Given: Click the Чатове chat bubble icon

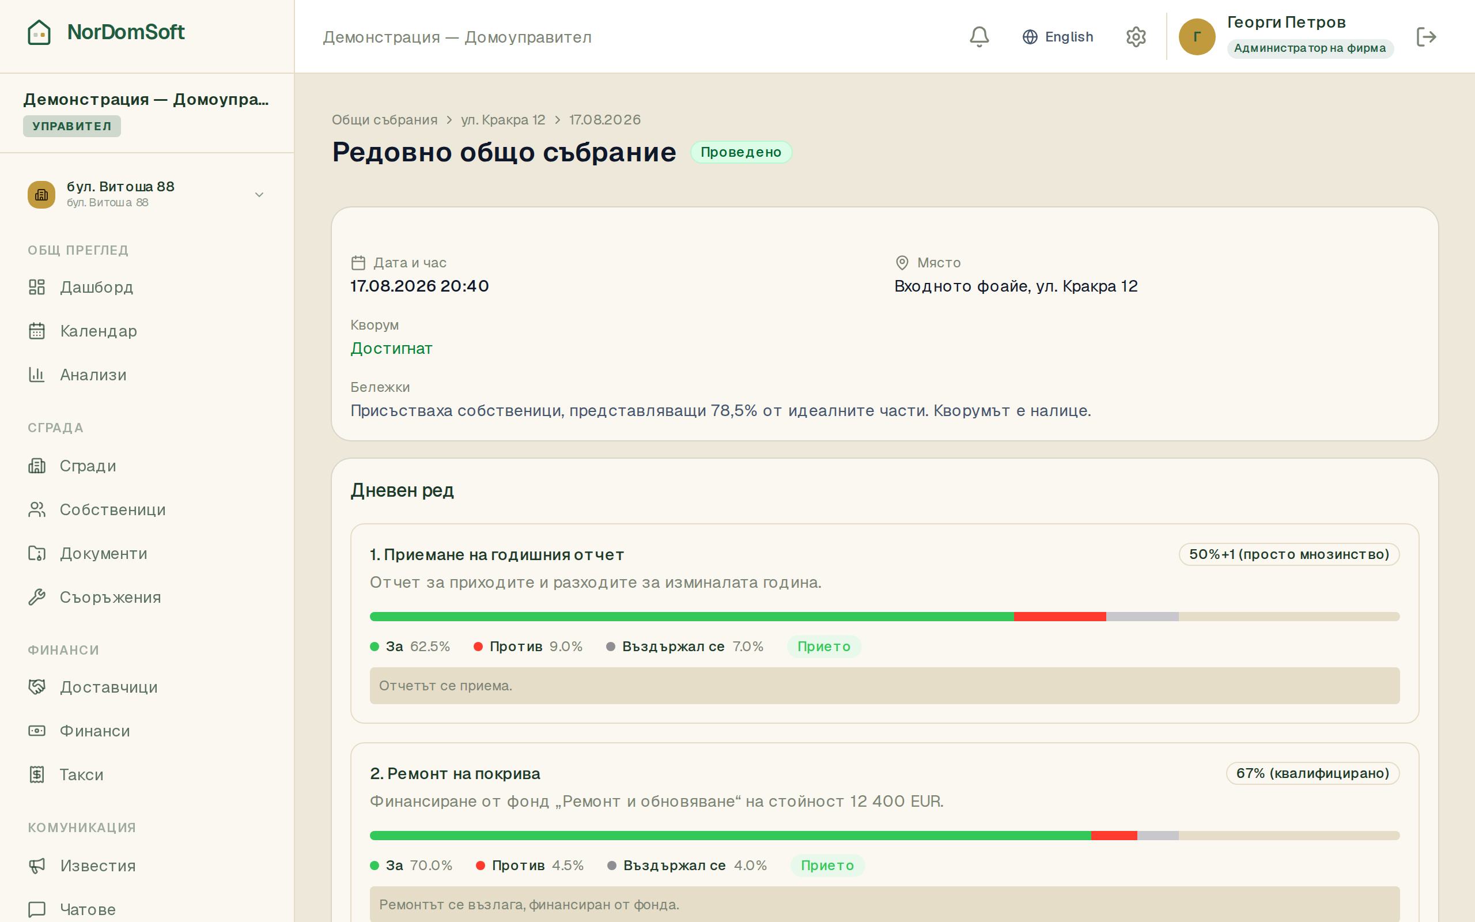Looking at the screenshot, I should pos(36,909).
